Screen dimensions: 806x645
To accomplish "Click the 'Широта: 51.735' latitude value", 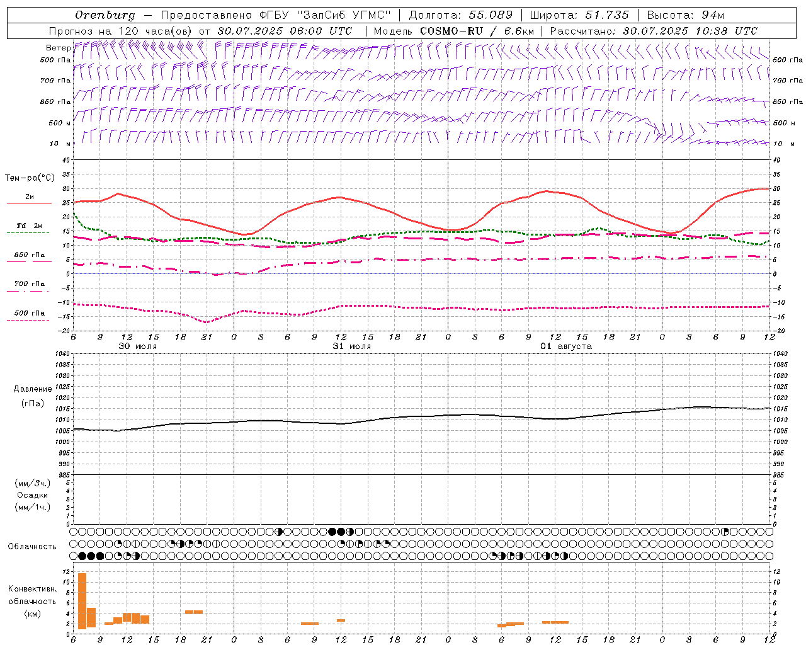I will [x=579, y=15].
